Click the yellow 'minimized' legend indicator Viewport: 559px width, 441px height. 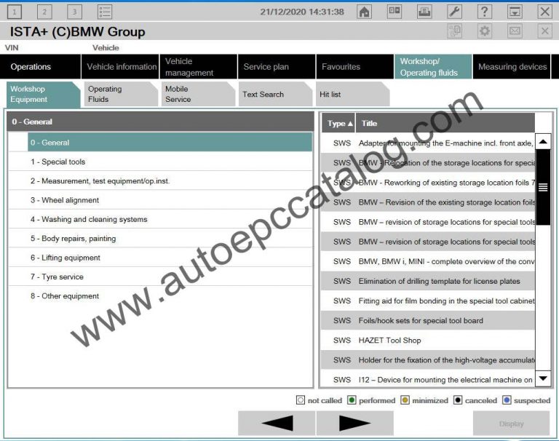point(405,400)
